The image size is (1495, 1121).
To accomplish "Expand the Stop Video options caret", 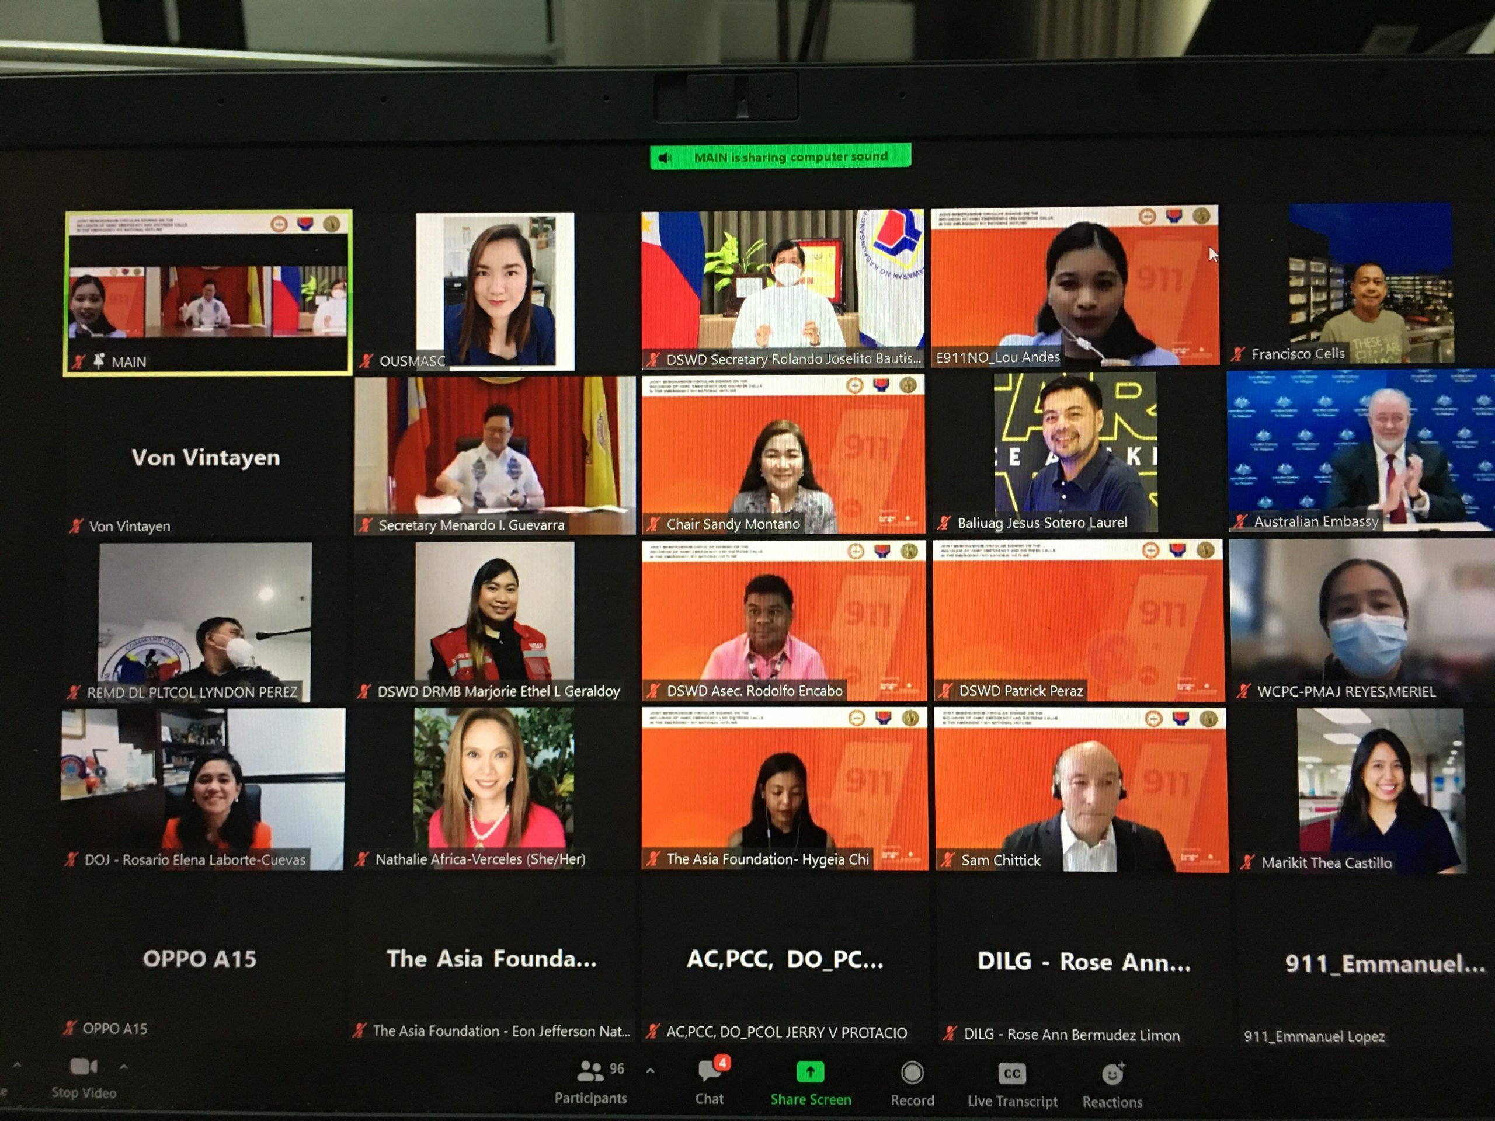I will pyautogui.click(x=124, y=1067).
